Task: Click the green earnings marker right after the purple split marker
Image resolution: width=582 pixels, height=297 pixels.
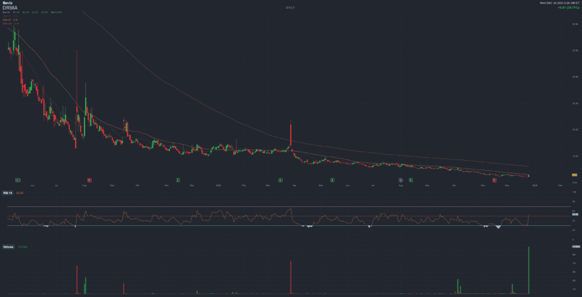Action: coord(411,179)
